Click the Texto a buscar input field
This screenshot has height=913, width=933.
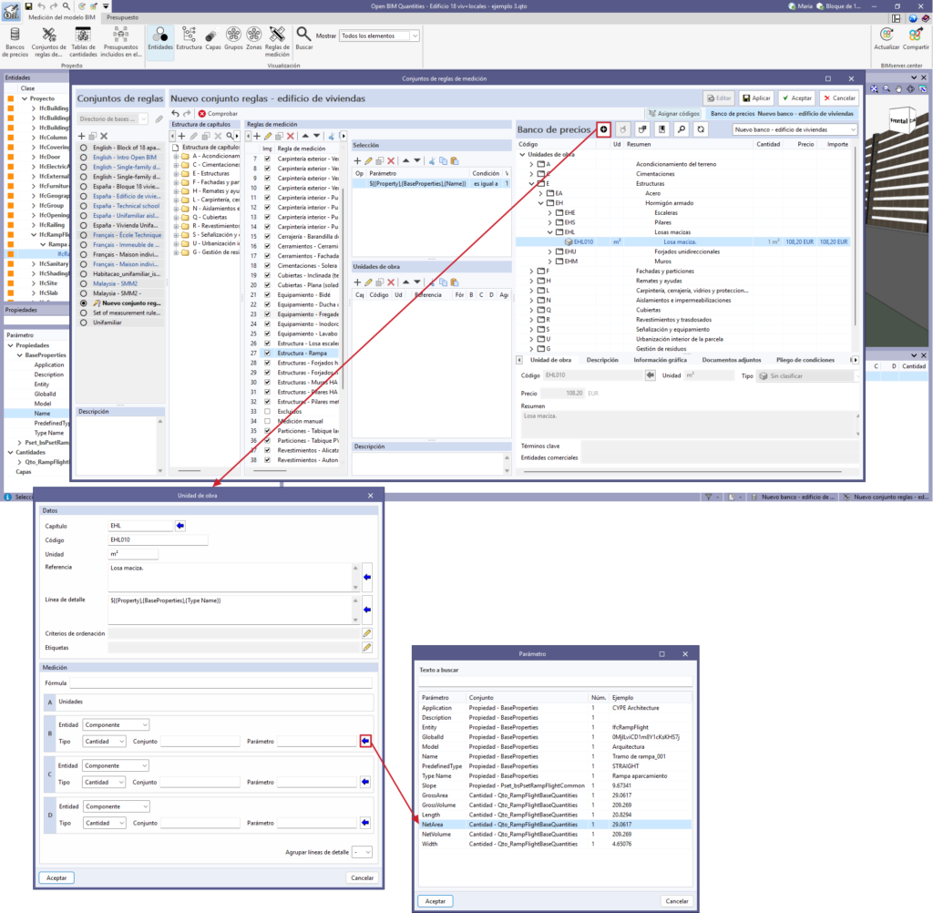(555, 681)
